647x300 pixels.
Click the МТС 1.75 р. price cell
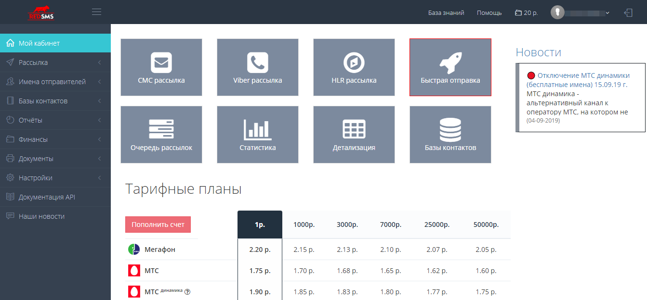260,271
